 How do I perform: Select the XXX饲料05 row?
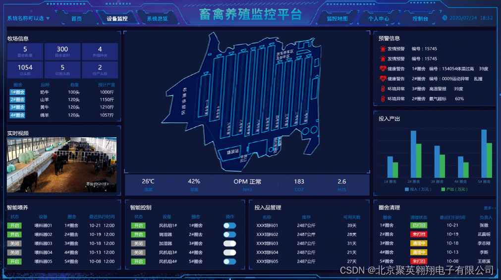pyautogui.click(x=309, y=261)
